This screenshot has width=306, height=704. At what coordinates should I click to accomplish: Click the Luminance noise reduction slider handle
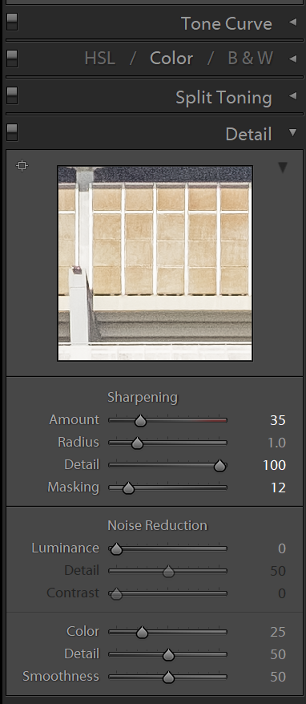116,549
